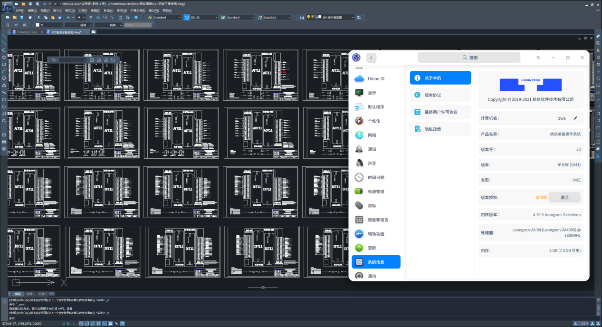Select the Revision Cloud tool
Screen dimensions: 602x327
[5, 85]
